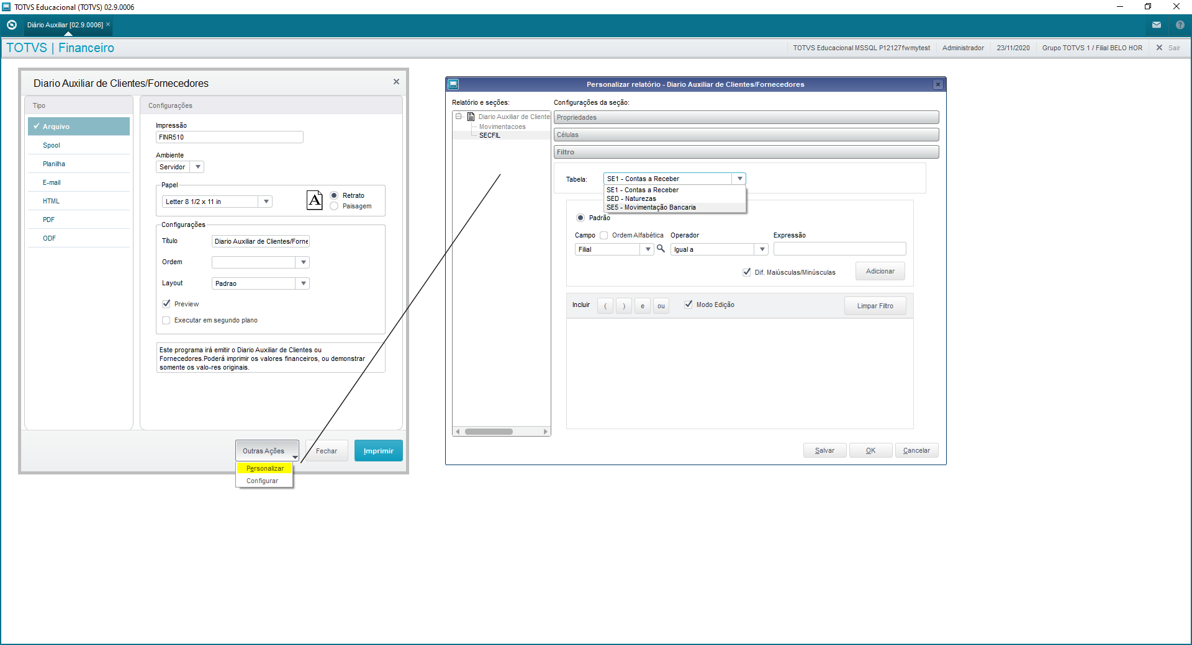
Task: Click Limpar Filtro button
Action: click(875, 306)
